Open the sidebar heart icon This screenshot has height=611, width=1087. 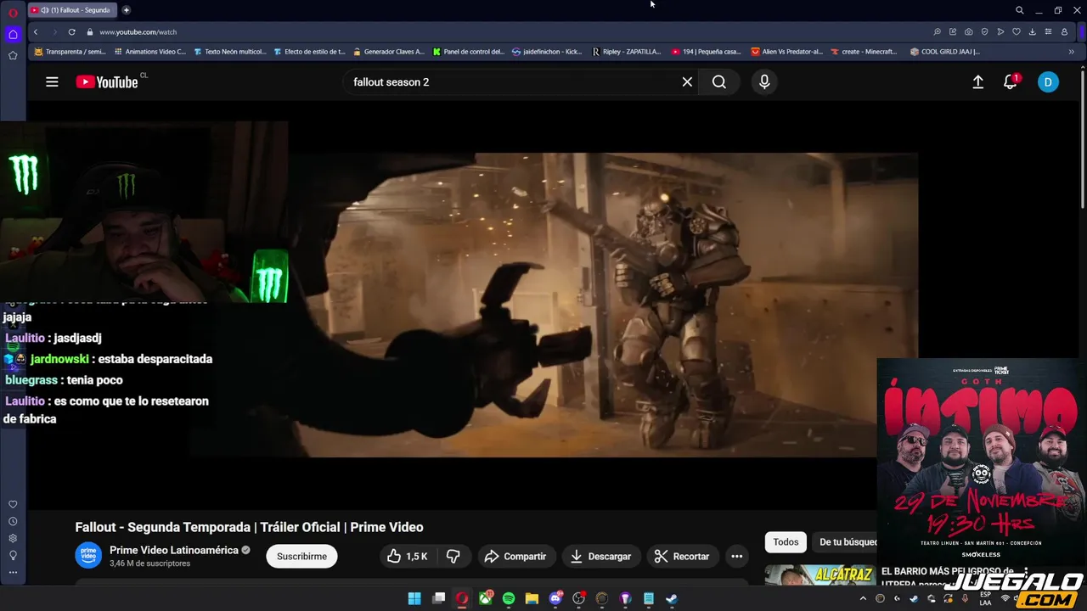click(x=13, y=505)
